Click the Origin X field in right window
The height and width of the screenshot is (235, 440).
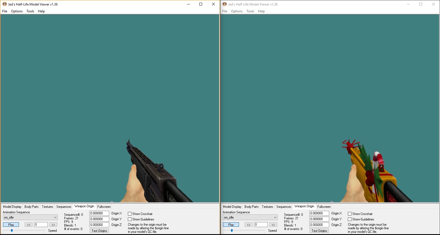(319, 213)
